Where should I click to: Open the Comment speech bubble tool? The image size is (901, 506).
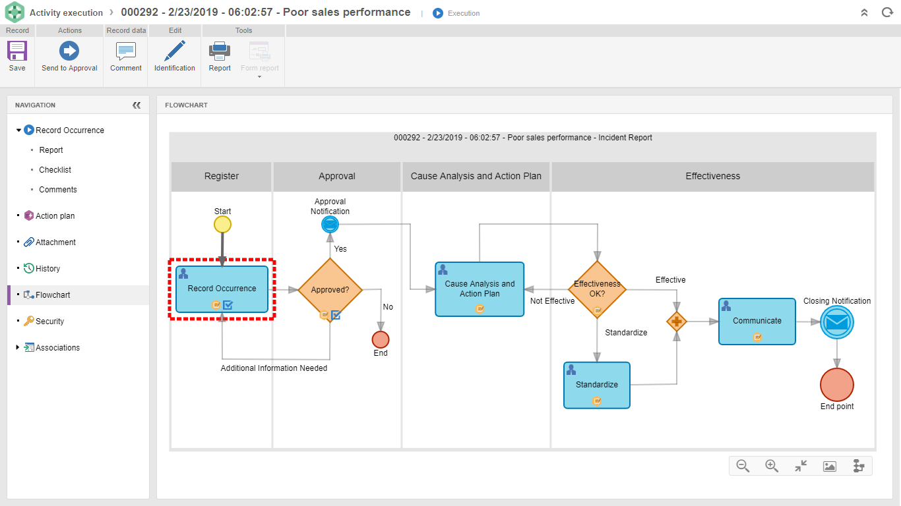[126, 51]
